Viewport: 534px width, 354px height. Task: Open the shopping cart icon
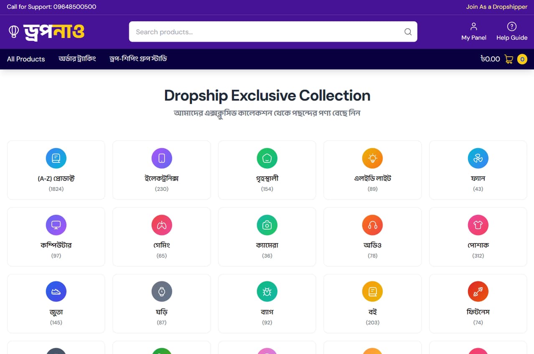point(509,59)
